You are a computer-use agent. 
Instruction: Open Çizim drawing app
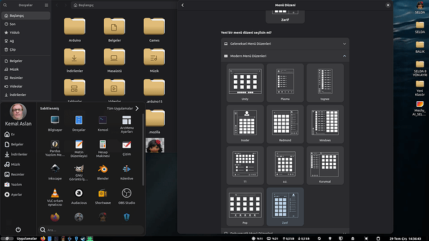tap(127, 148)
